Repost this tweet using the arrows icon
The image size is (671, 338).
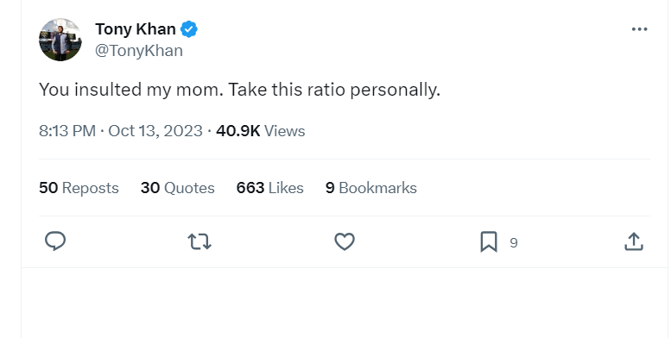click(199, 241)
